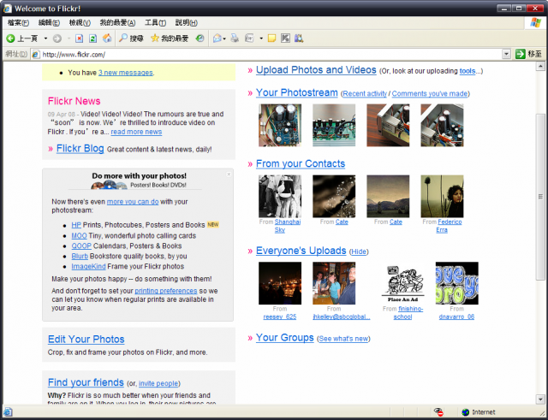Viewport: 548px width, 420px height.
Task: Open the HP prints link
Action: (76, 225)
